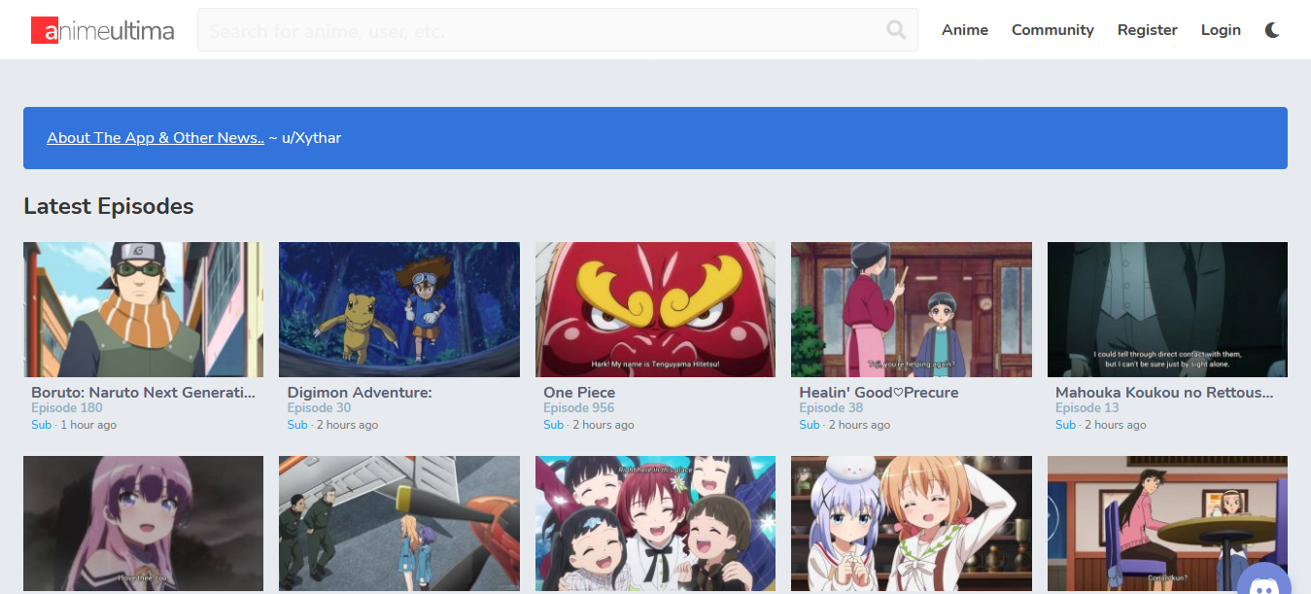
Task: Click the airplane propeller scene thumbnail
Action: tap(398, 524)
